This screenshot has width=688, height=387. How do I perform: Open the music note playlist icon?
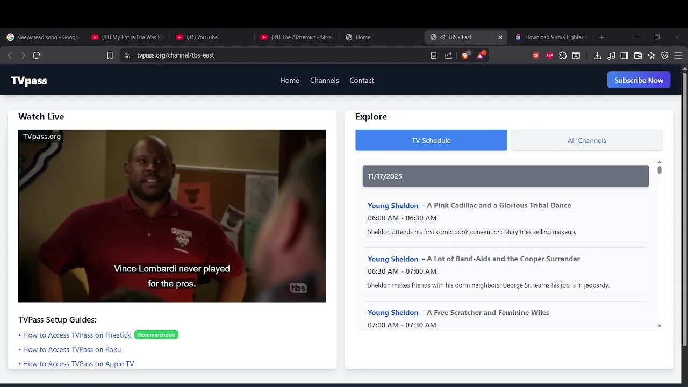click(611, 55)
